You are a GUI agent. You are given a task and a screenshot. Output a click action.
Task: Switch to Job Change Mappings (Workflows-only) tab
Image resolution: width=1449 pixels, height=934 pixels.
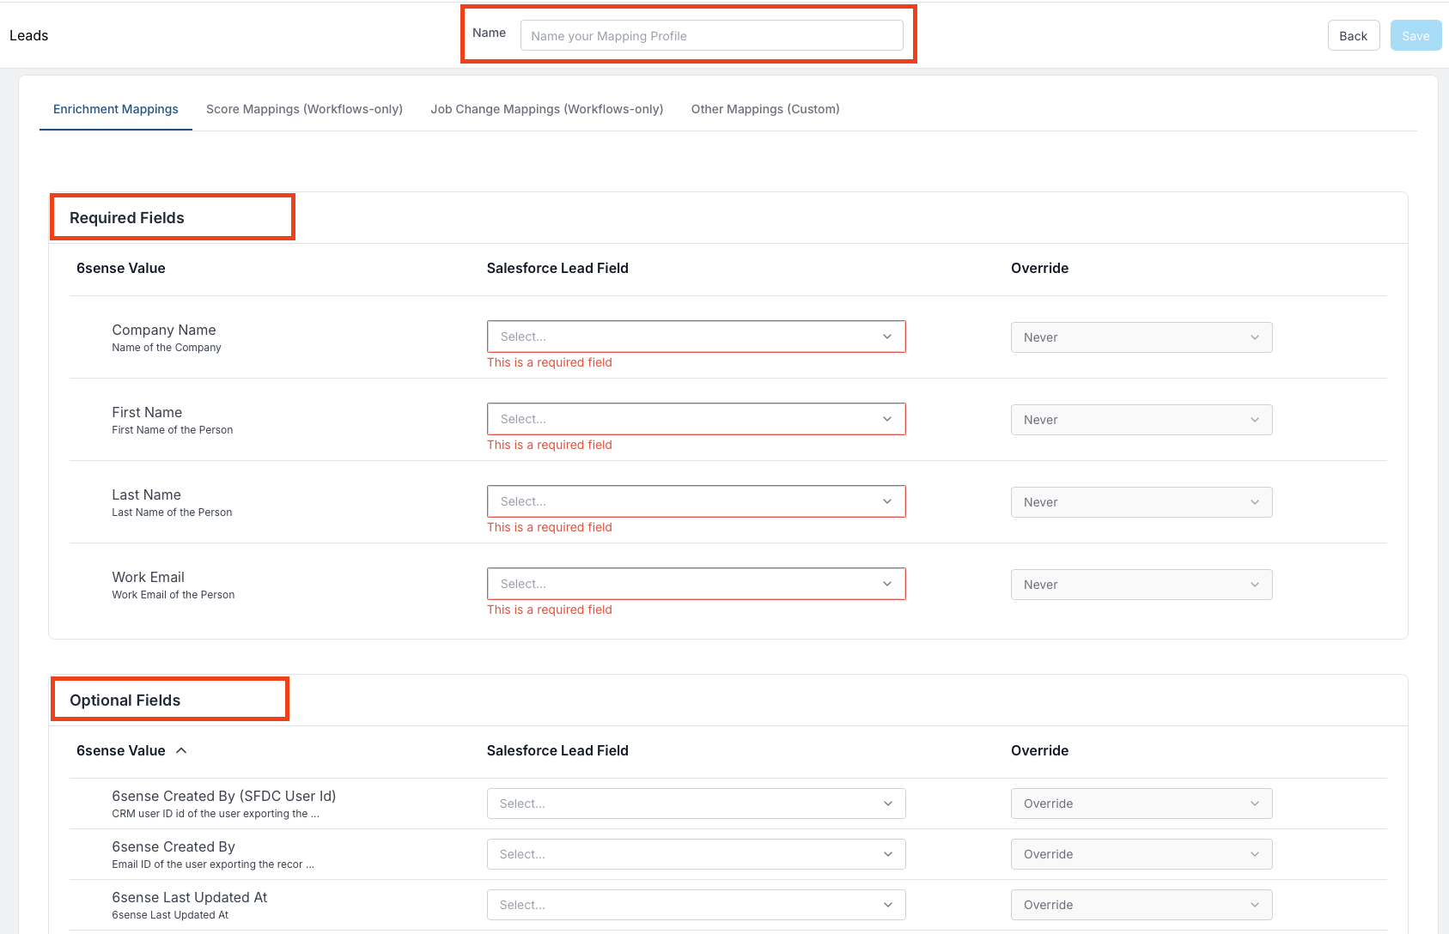(x=547, y=109)
